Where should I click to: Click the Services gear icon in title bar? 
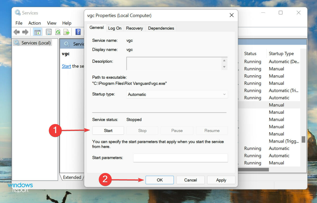17,12
